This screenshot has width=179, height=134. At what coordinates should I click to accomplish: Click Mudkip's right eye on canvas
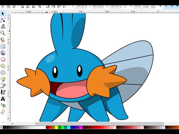[79, 71]
